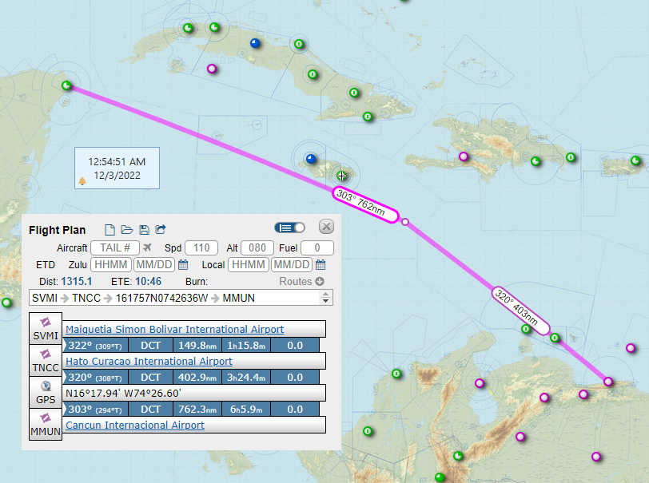Open the Zulu date calendar picker
Image resolution: width=649 pixels, height=483 pixels.
point(183,265)
